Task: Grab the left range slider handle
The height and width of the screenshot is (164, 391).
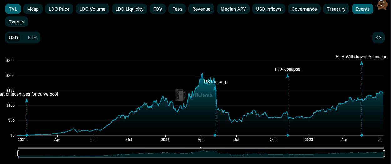Action: point(18,153)
